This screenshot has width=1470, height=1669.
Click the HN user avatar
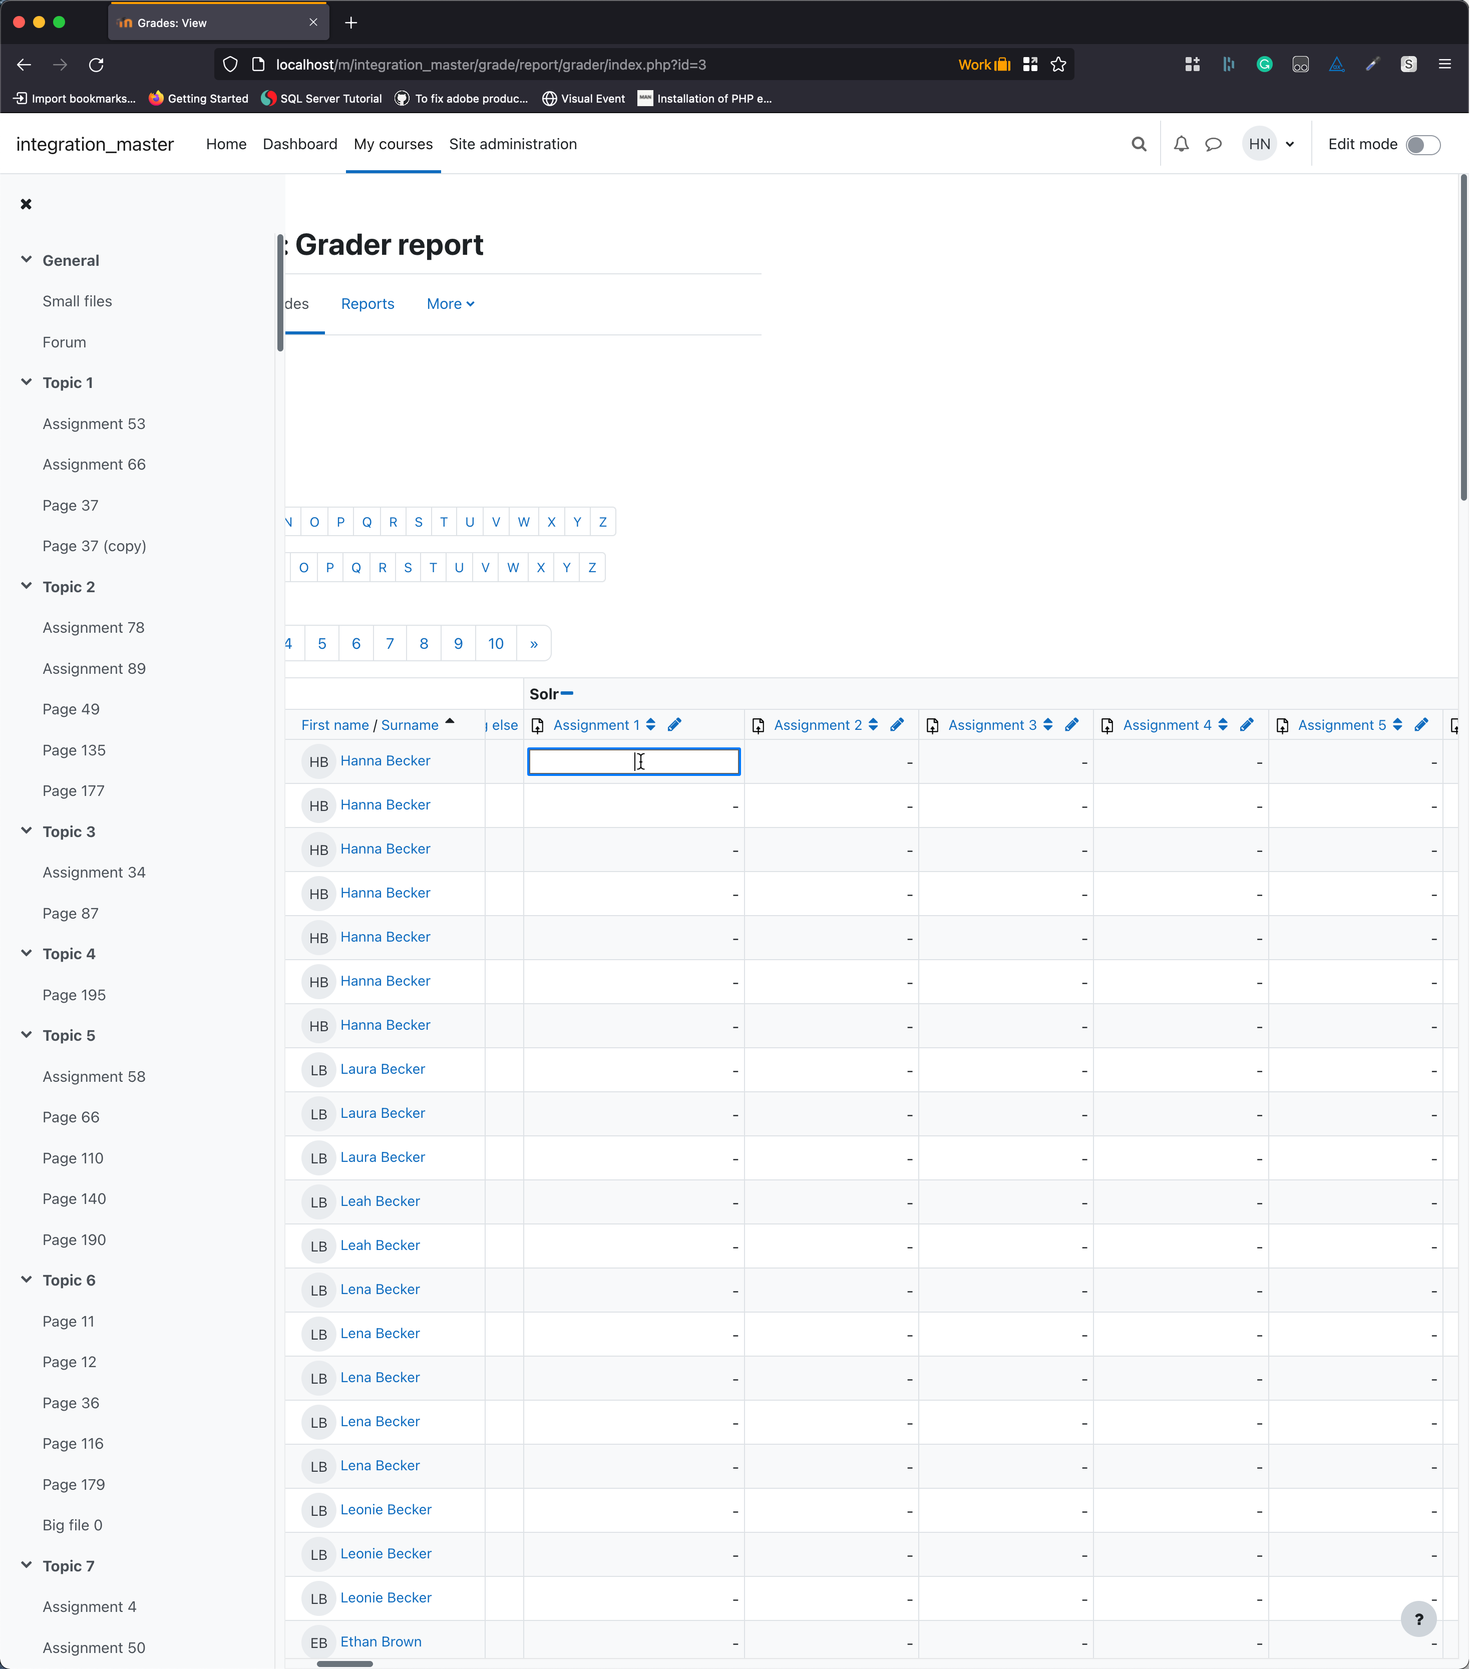coord(1259,145)
